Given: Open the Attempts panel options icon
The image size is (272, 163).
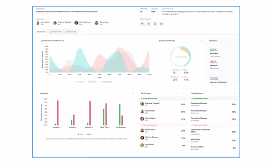Looking at the screenshot, I should [133, 93].
